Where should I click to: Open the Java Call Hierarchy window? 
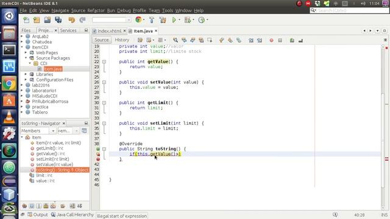tap(73, 215)
